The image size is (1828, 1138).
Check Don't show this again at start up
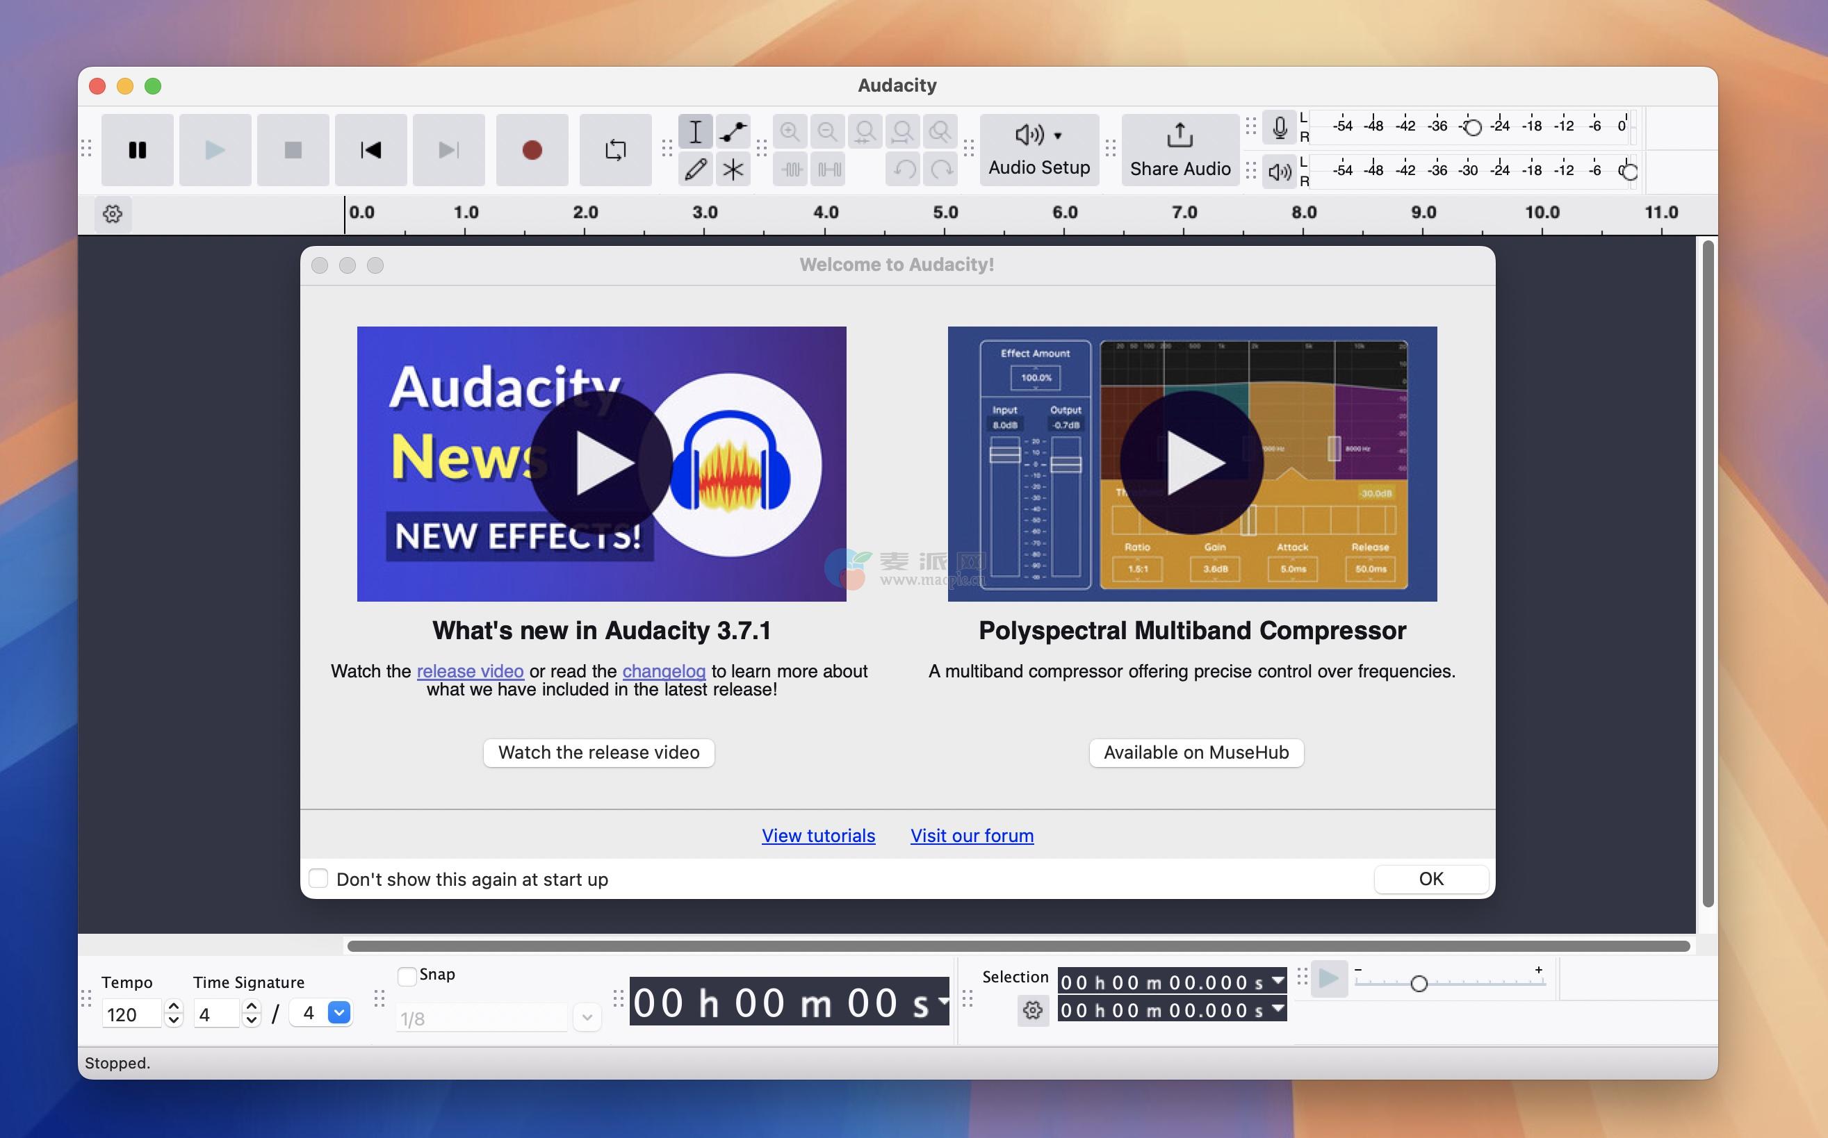(x=318, y=878)
